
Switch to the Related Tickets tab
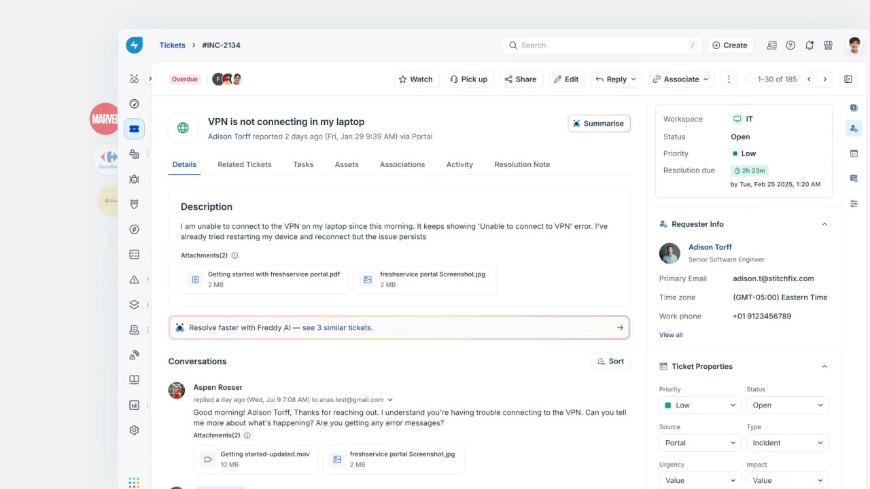[244, 164]
